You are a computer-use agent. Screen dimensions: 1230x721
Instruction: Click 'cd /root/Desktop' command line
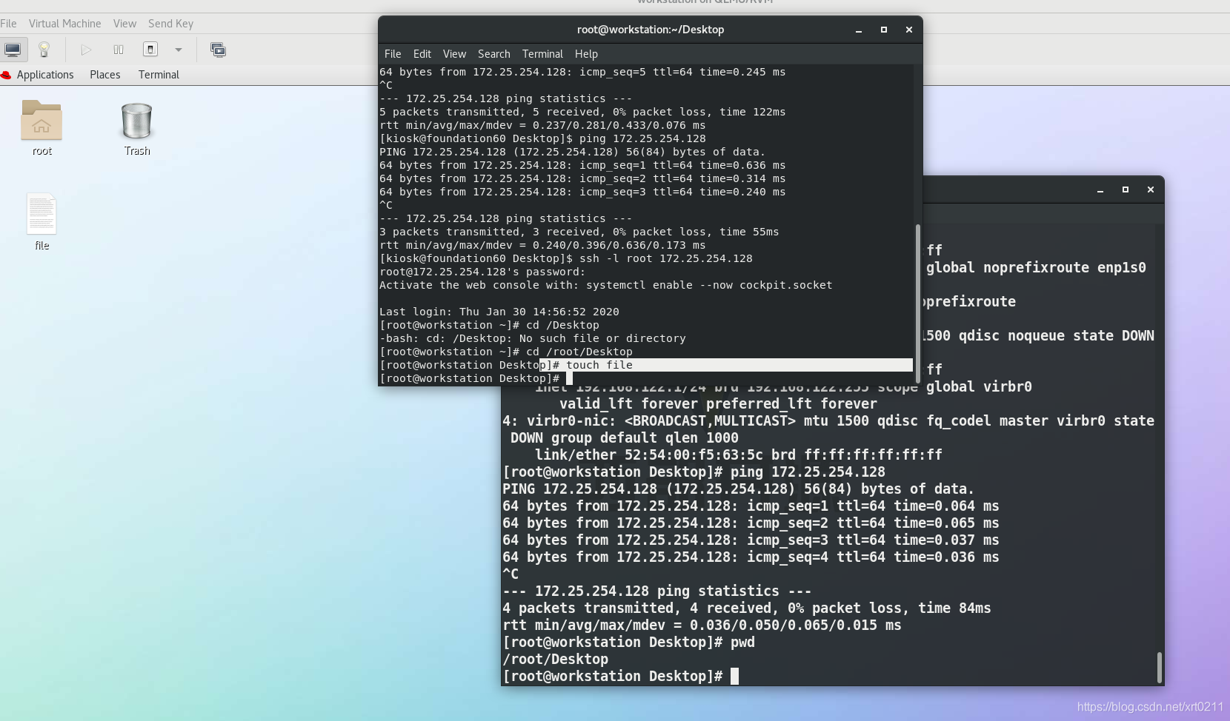pyautogui.click(x=506, y=352)
